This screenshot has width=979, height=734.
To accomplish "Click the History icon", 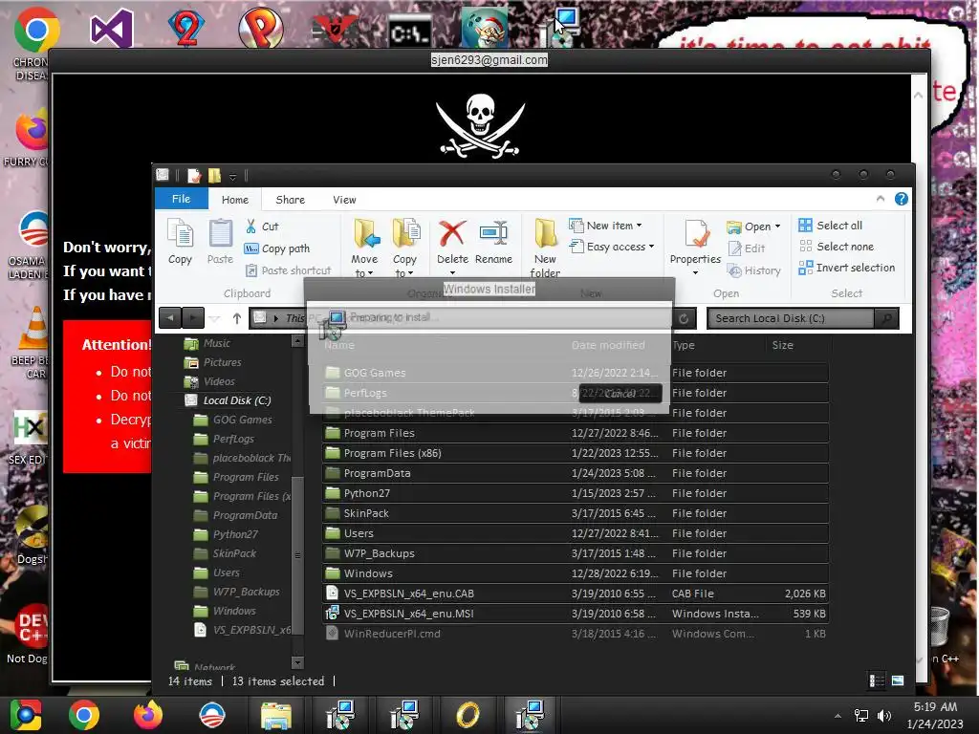I will pos(735,270).
